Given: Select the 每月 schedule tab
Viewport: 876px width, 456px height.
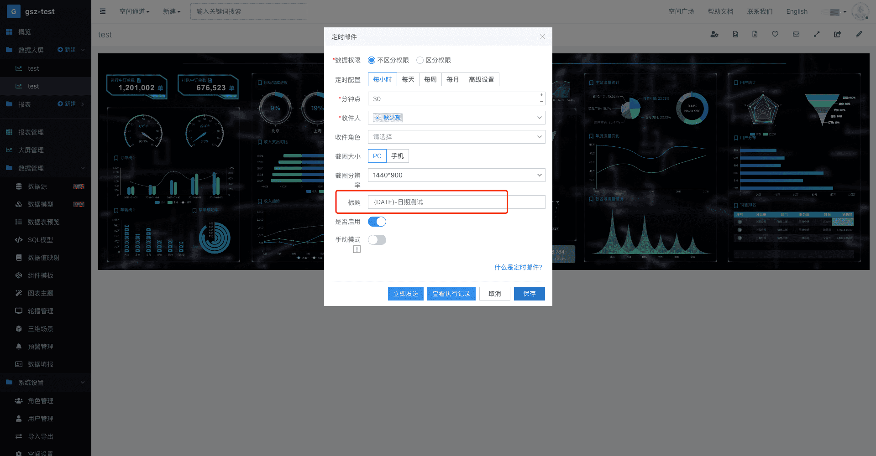Looking at the screenshot, I should 453,79.
